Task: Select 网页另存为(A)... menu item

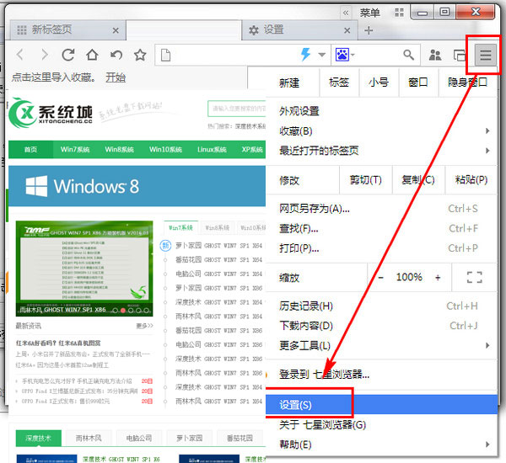Action: point(381,209)
